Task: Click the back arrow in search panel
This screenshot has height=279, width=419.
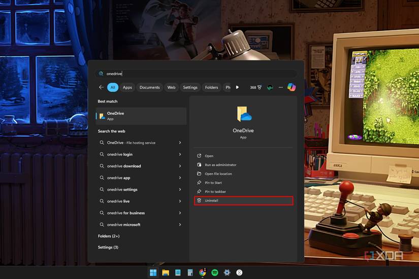Action: click(x=101, y=87)
